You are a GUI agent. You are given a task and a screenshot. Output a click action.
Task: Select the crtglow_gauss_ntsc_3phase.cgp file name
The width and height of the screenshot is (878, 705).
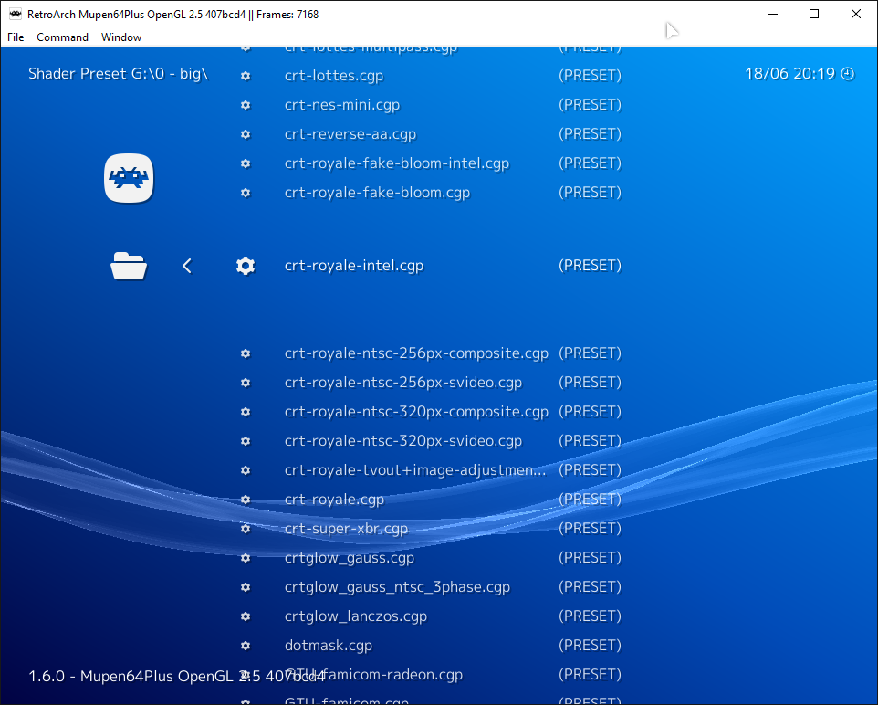click(x=398, y=587)
